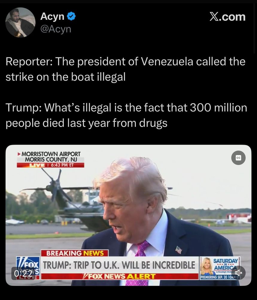
Task: Open the @Acyn handle link
Action: click(56, 29)
